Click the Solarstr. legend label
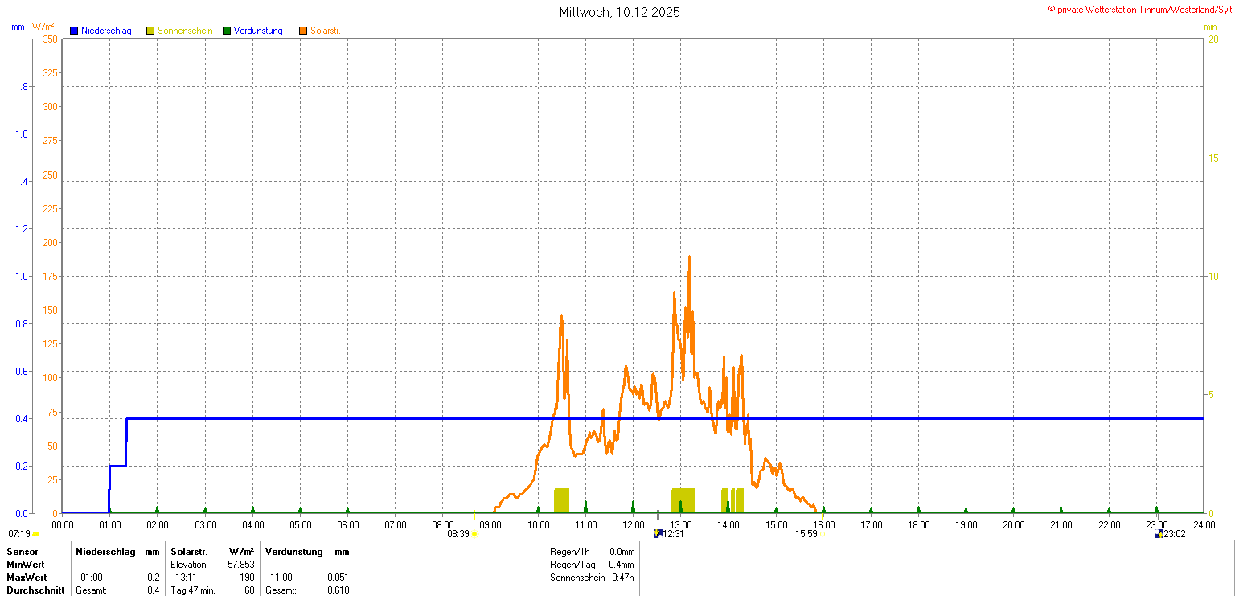Viewport: 1235px width, 596px height. pyautogui.click(x=326, y=31)
